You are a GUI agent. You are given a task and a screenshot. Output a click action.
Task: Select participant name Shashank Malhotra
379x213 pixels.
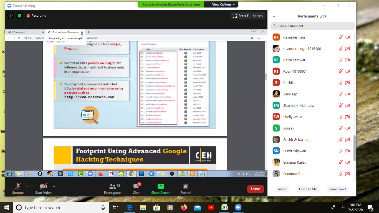tap(299, 105)
